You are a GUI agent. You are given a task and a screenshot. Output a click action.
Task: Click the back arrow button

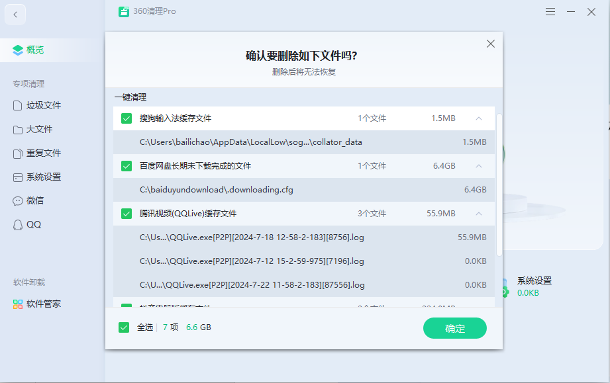(x=15, y=15)
